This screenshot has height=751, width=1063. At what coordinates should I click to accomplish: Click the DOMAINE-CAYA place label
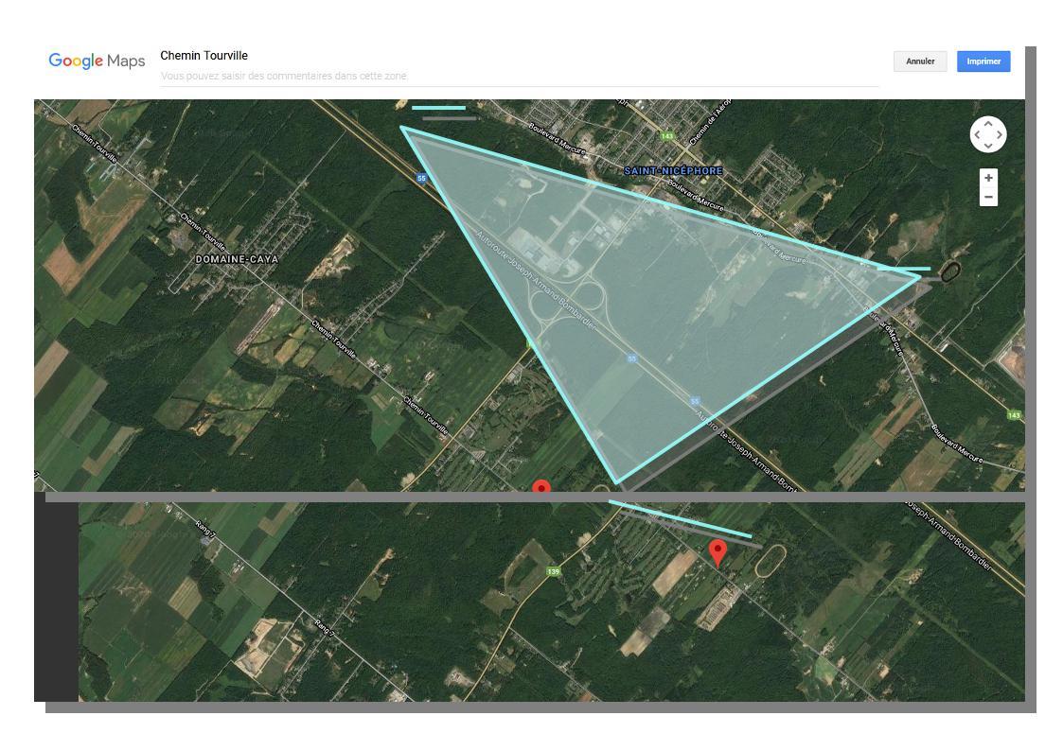point(237,259)
